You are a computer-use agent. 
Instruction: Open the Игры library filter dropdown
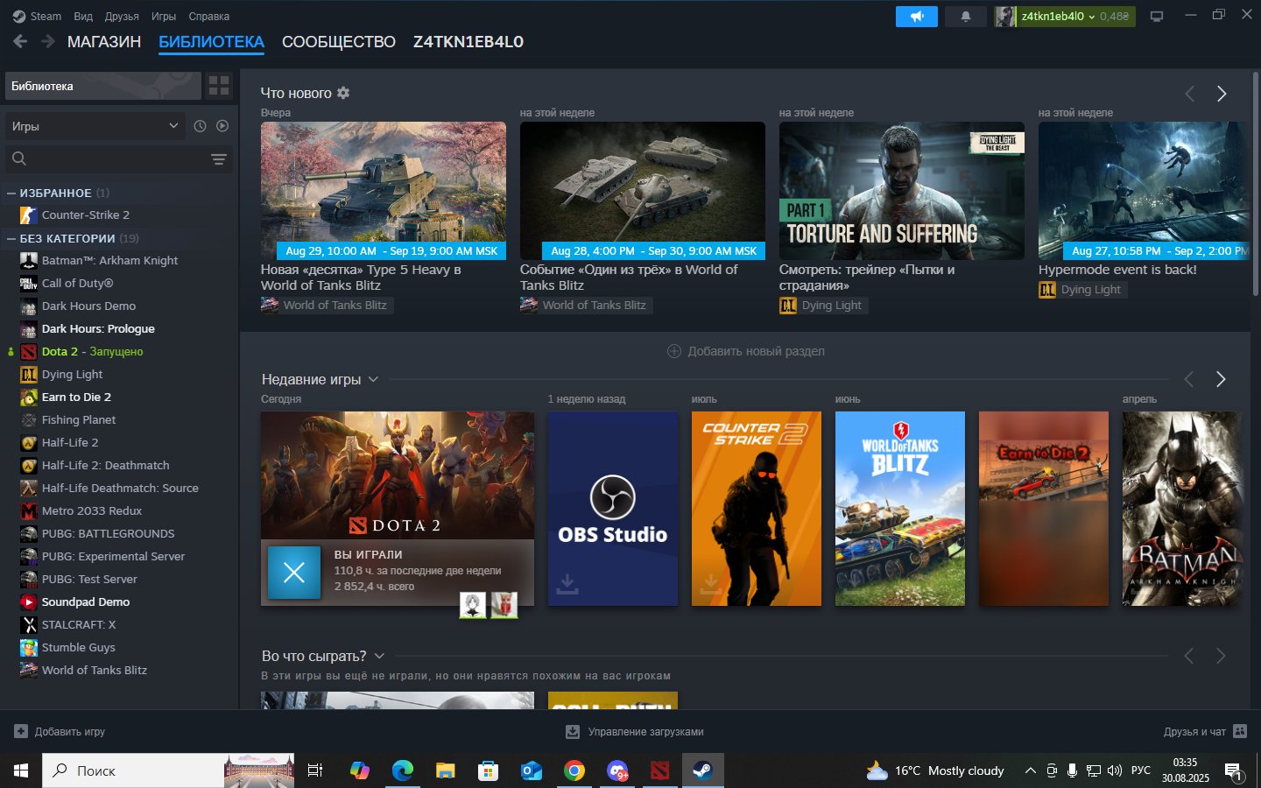(95, 126)
